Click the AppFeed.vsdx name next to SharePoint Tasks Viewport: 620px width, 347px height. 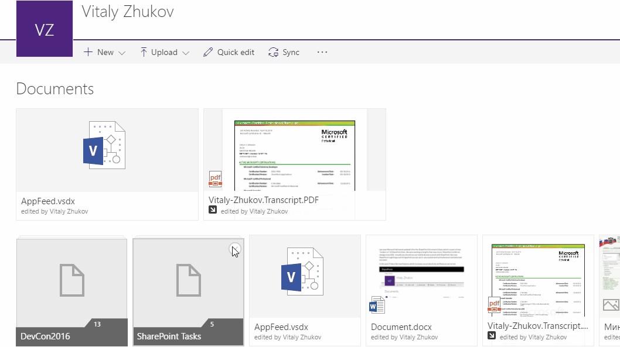[x=281, y=327]
